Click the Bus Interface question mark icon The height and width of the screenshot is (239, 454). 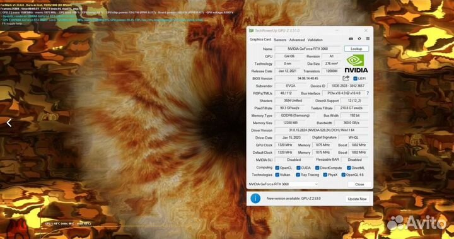pos(368,93)
